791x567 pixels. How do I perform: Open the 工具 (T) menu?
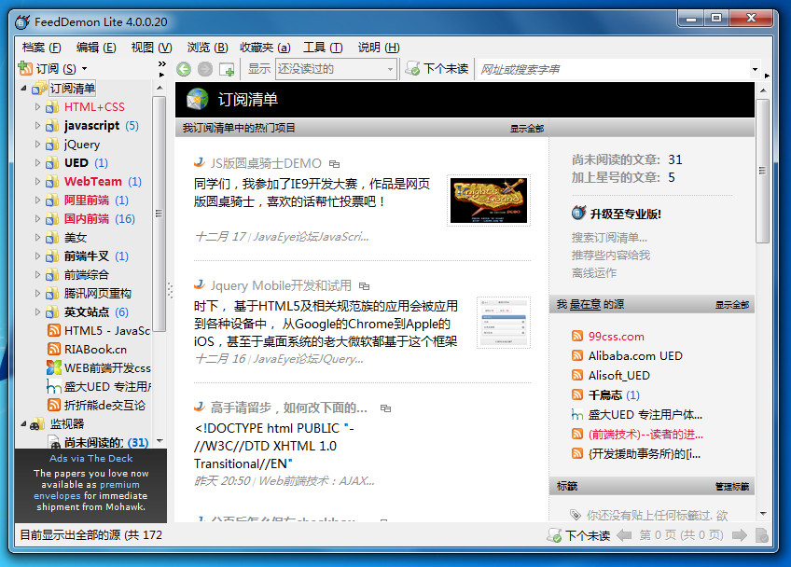point(323,48)
